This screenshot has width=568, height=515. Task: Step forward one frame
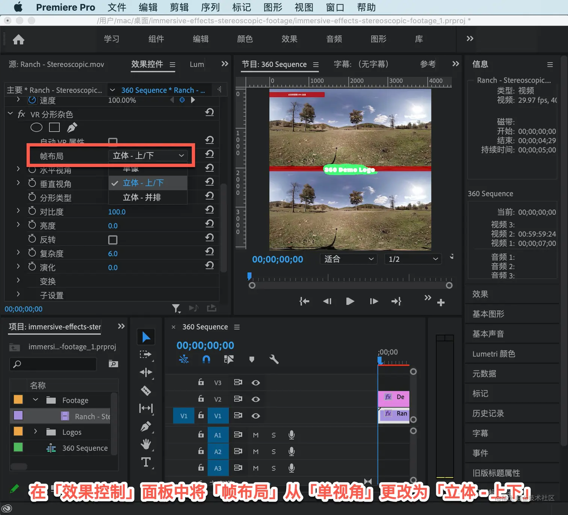(x=374, y=301)
